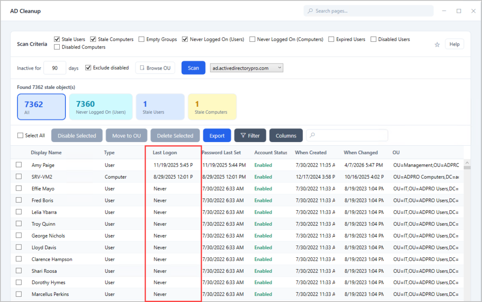Click the magnifier icon in results search

[x=313, y=135]
